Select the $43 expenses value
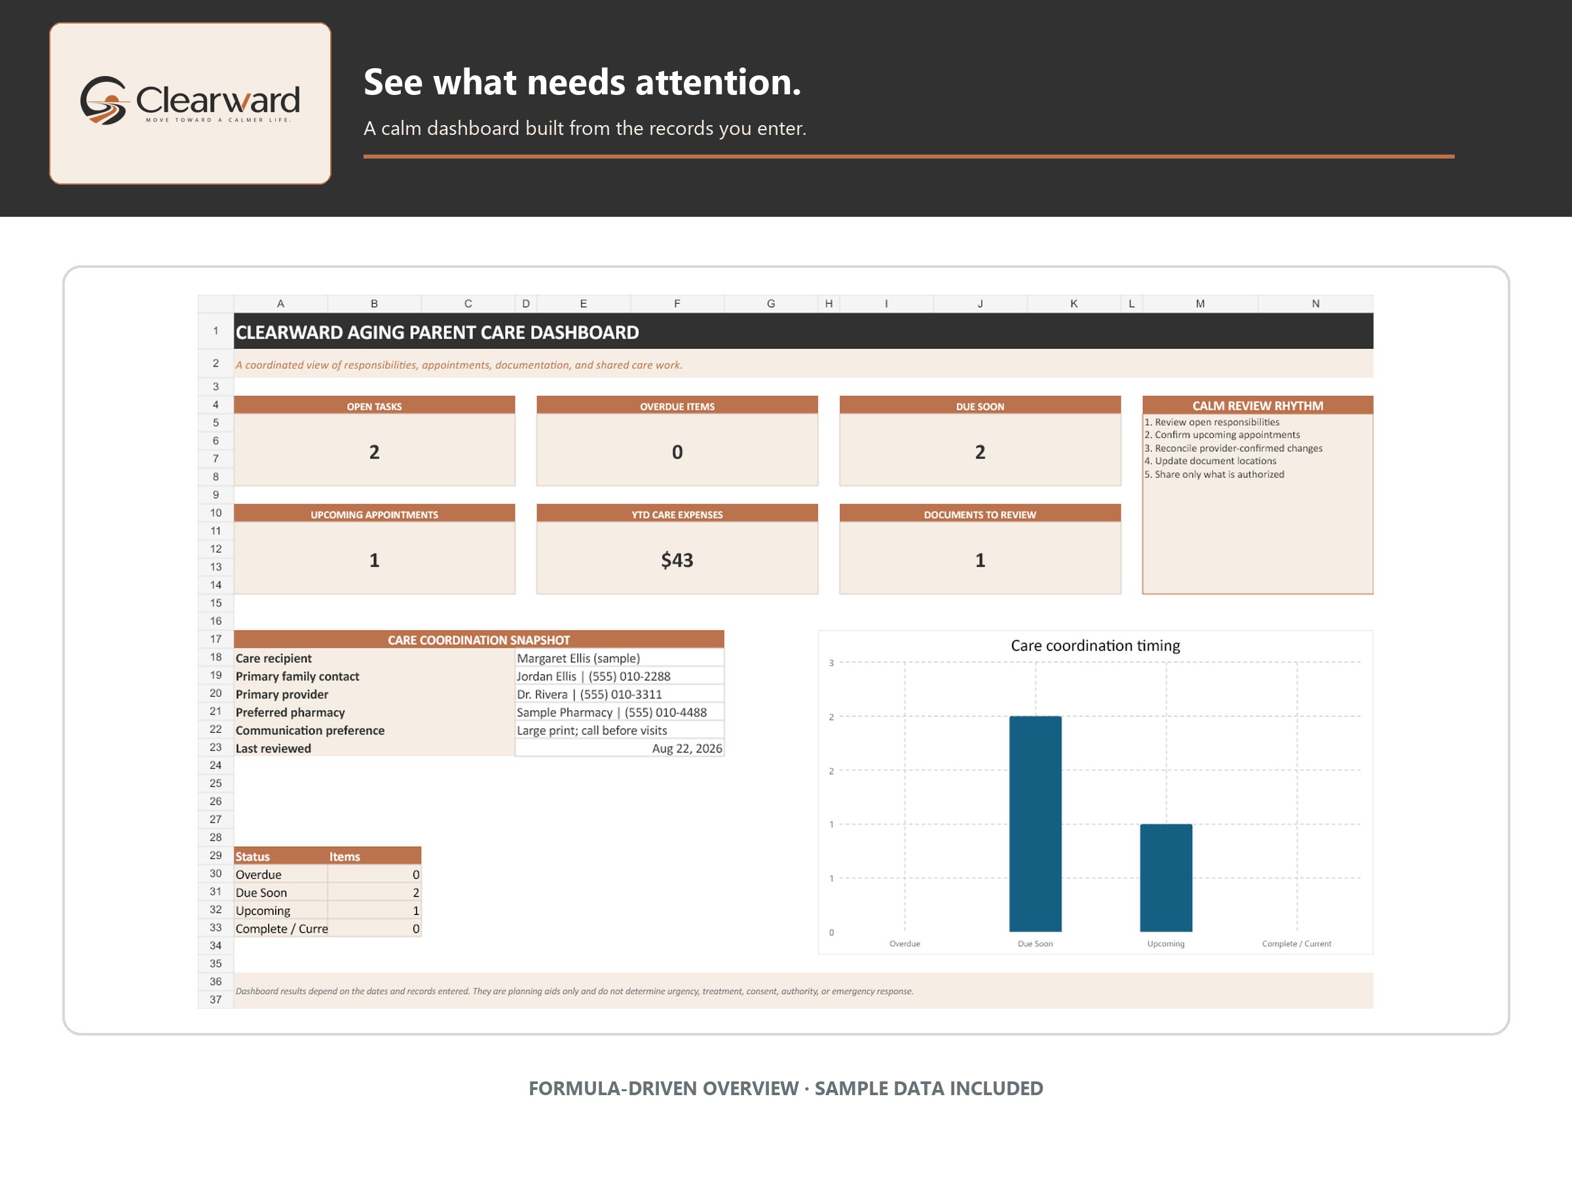The image size is (1572, 1179). click(x=677, y=559)
